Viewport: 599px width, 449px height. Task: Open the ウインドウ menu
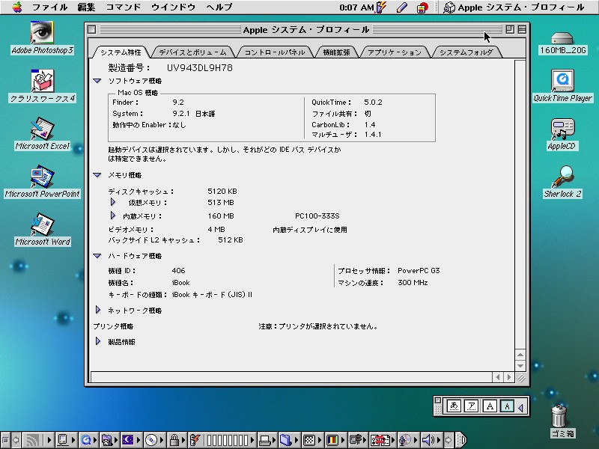(x=174, y=7)
